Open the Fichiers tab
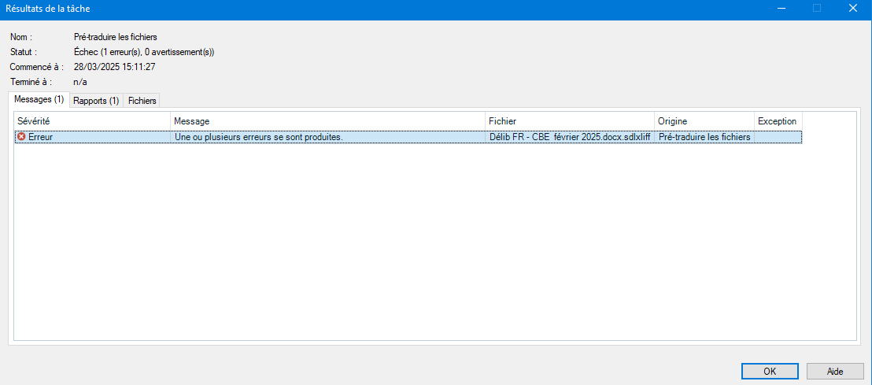The width and height of the screenshot is (872, 385). [x=142, y=101]
